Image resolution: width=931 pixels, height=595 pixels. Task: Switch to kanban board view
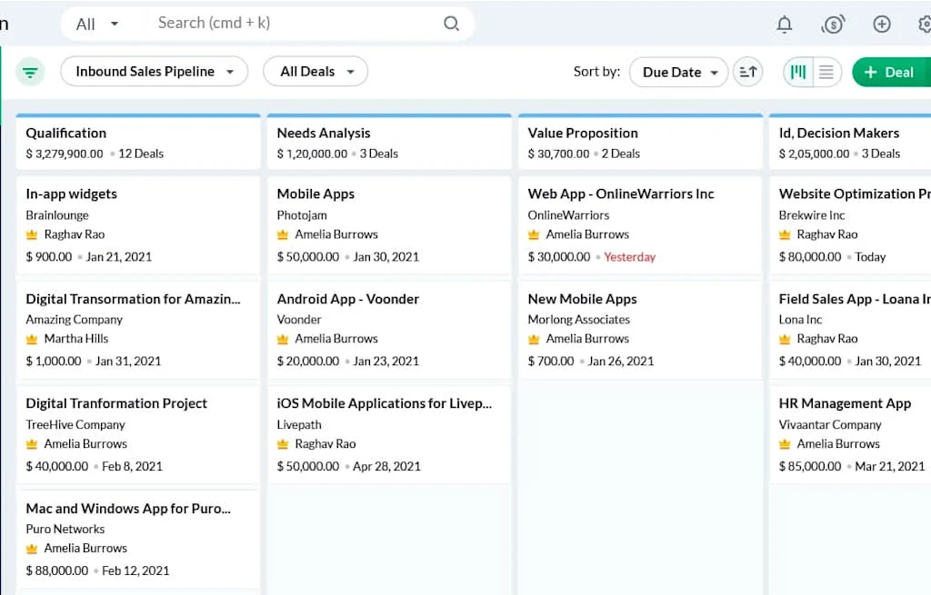(x=799, y=72)
